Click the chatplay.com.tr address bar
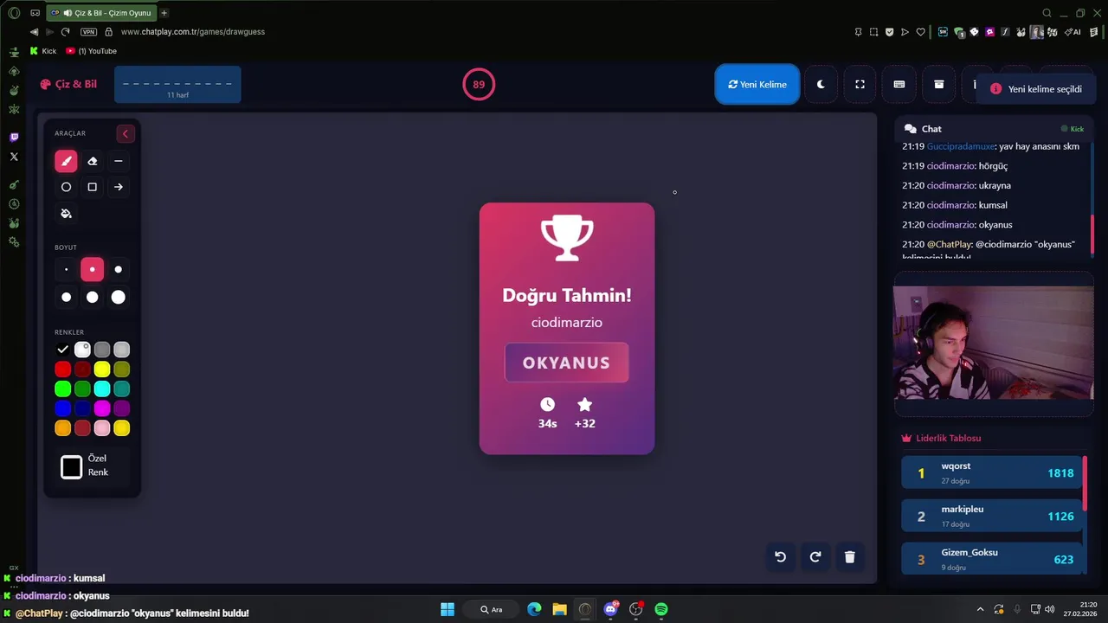This screenshot has height=623, width=1108. tap(193, 32)
